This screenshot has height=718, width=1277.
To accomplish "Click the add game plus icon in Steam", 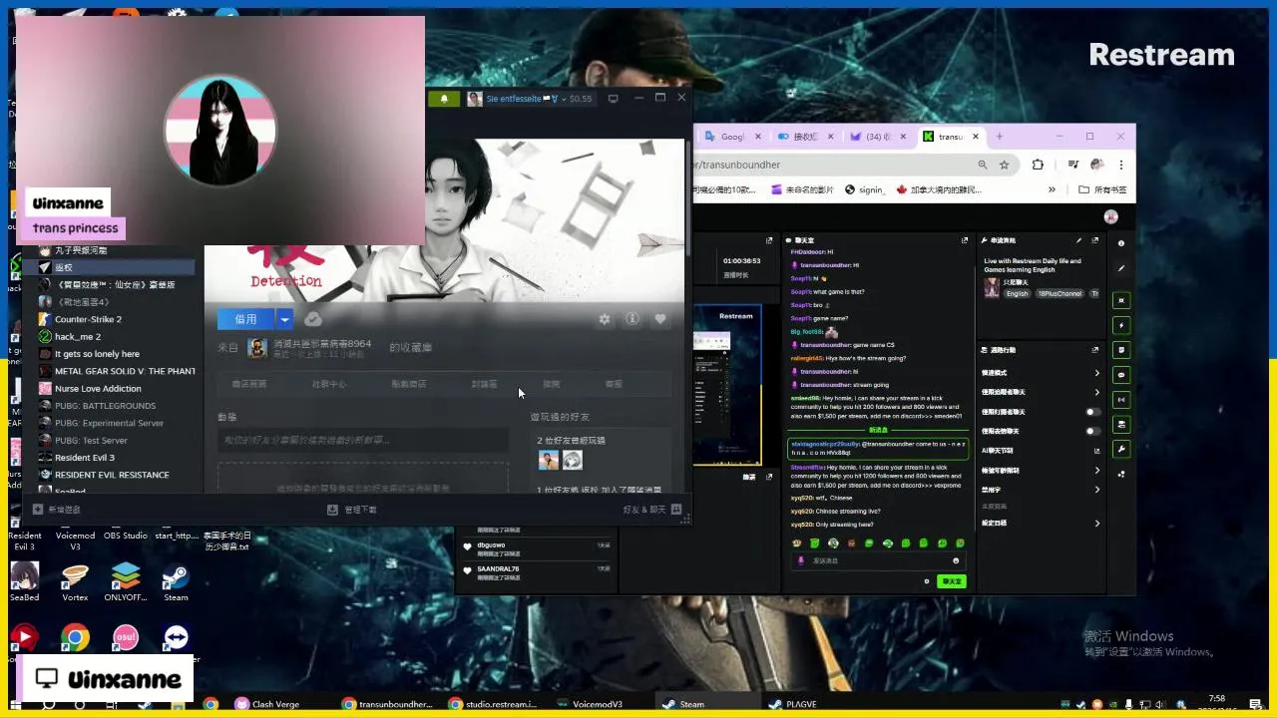I will 38,510.
